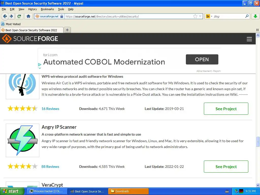The width and height of the screenshot is (260, 195).
Task: Click the SourceForge logo in header
Action: 30,39
